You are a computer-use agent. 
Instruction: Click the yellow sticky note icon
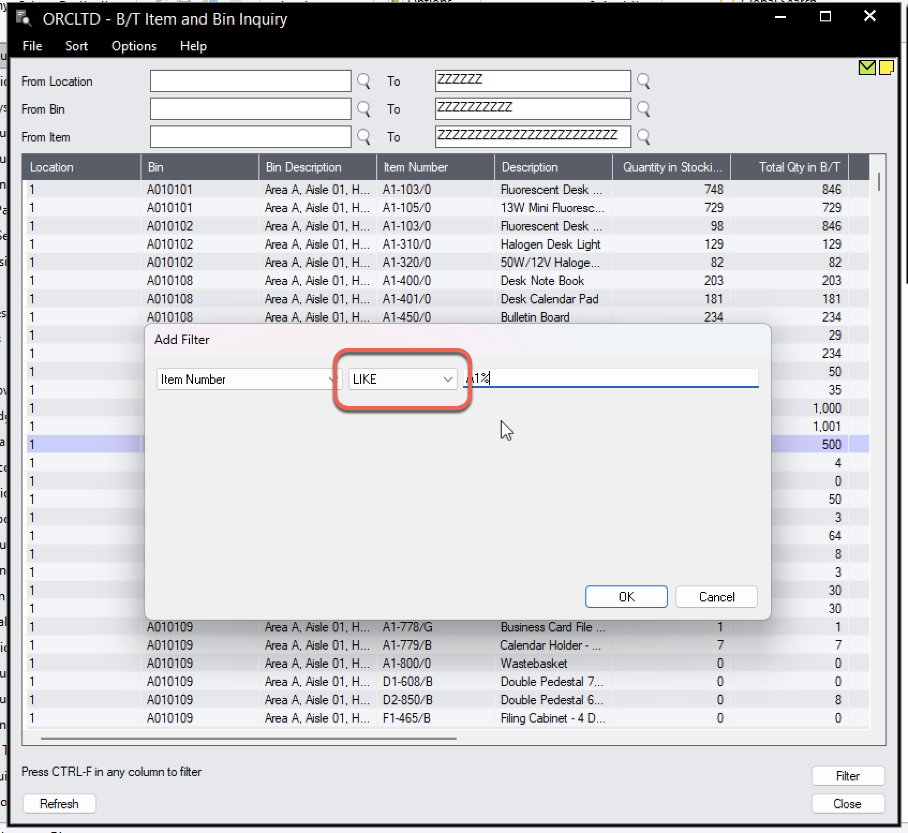pos(886,68)
